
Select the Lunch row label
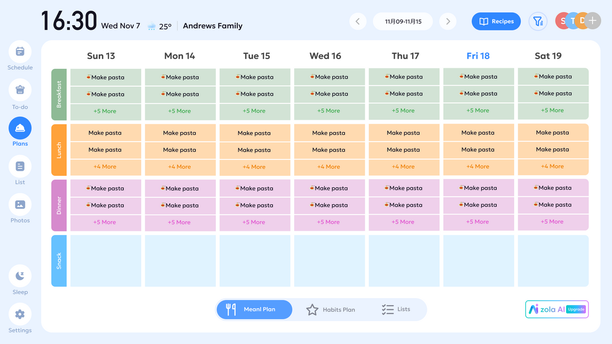[x=59, y=150]
